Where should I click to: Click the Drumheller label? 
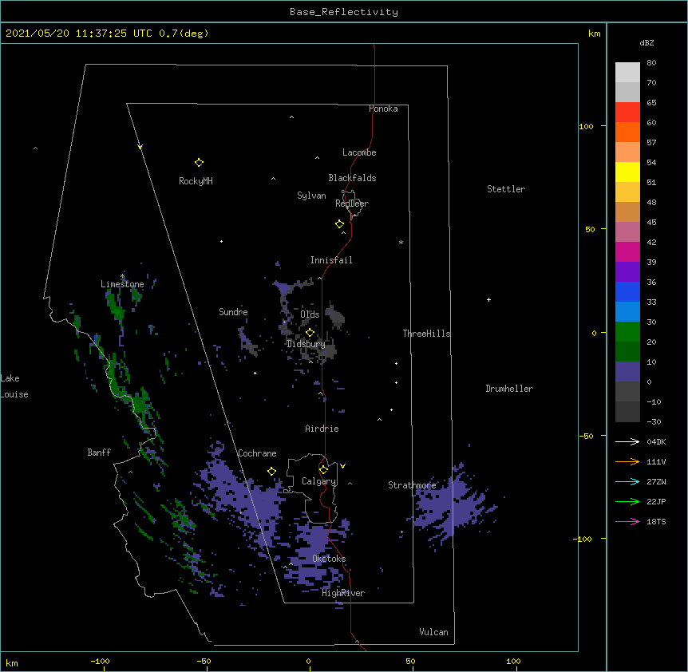pyautogui.click(x=509, y=389)
